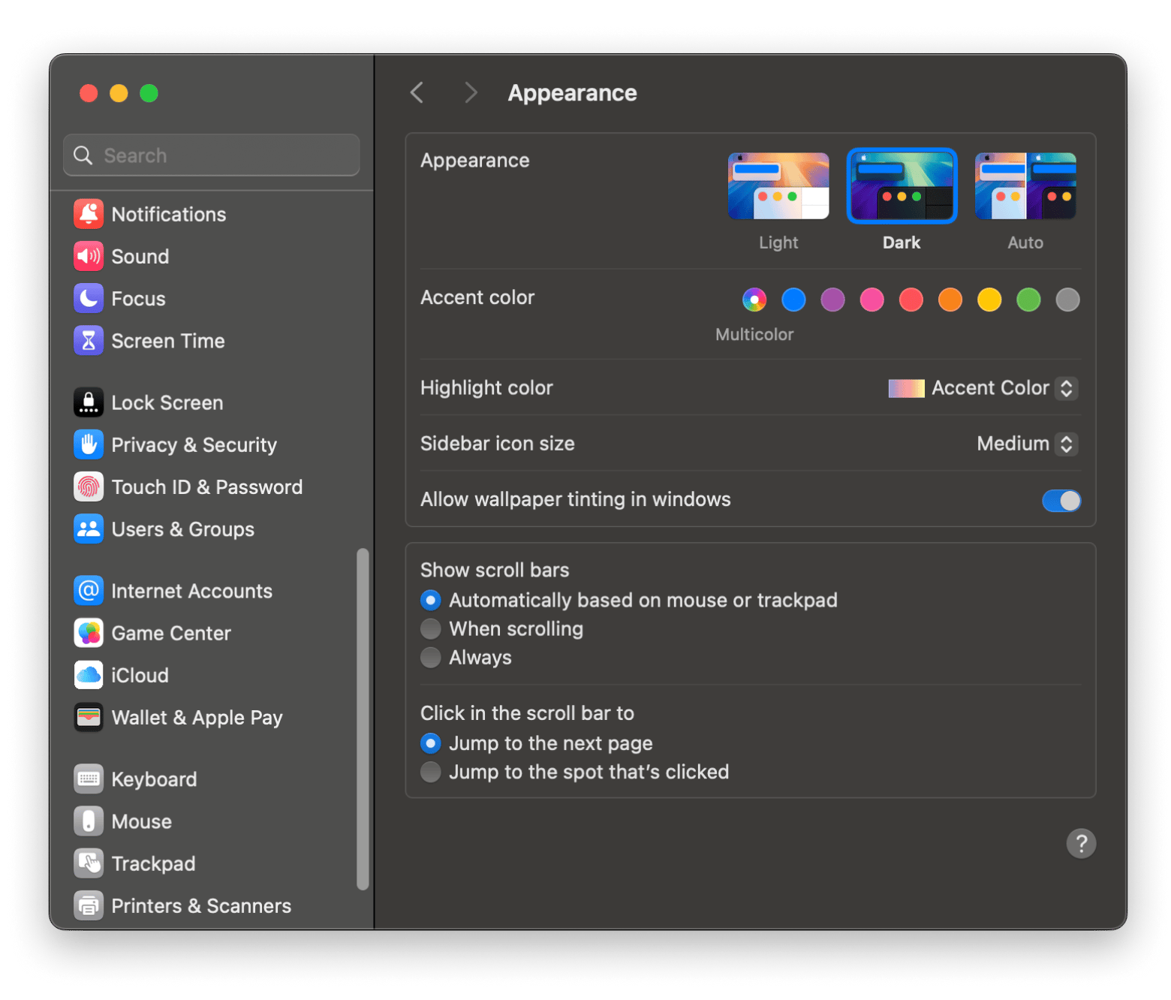This screenshot has width=1171, height=1000.
Task: Open the Sidebar icon size dropdown
Action: [1066, 444]
